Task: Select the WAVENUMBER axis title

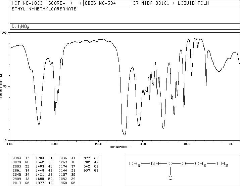Action: (x=120, y=147)
